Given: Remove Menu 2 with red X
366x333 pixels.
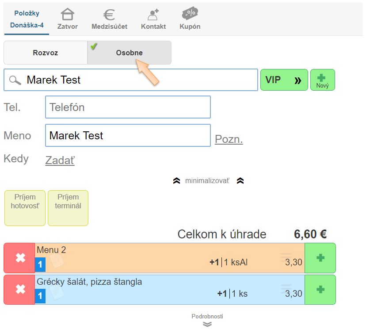Looking at the screenshot, I should (19, 258).
